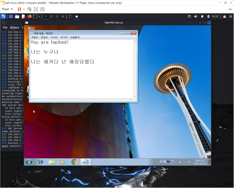The image size is (234, 188).
Task: Click the Show Desktop panel icon
Action: point(11,16)
